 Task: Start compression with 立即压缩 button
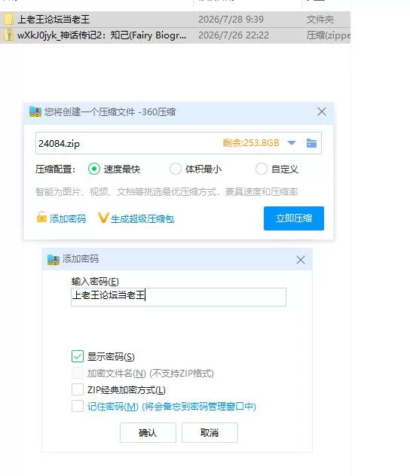pos(294,218)
